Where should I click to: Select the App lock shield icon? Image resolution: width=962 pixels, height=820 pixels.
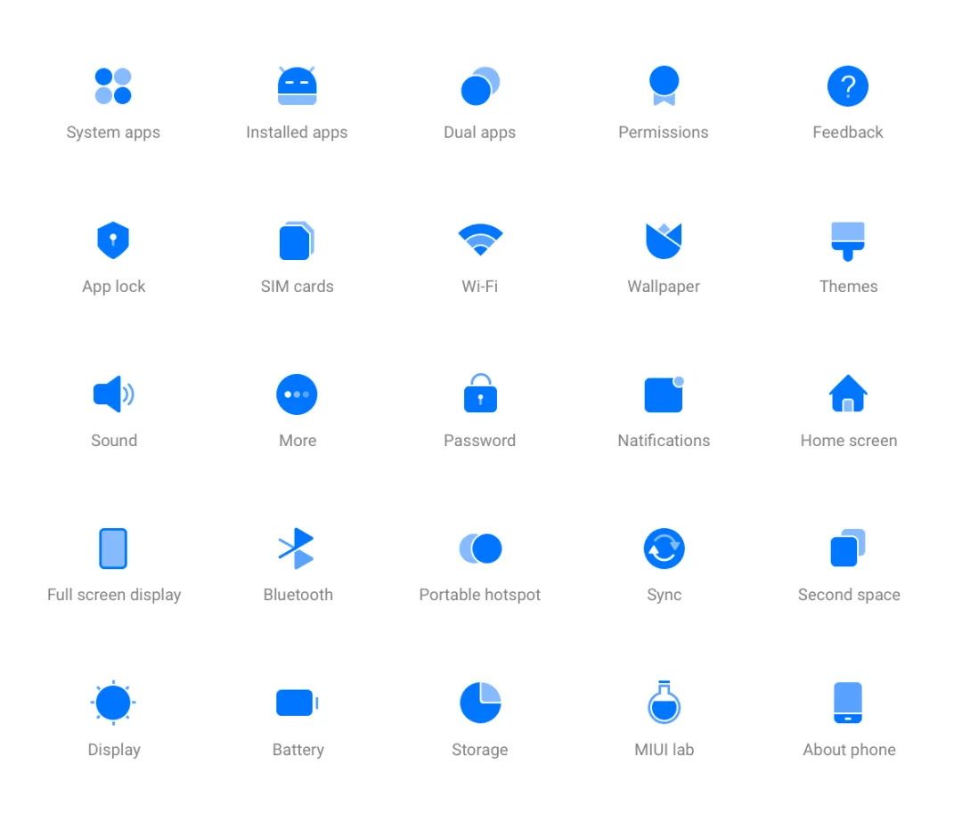pos(113,240)
